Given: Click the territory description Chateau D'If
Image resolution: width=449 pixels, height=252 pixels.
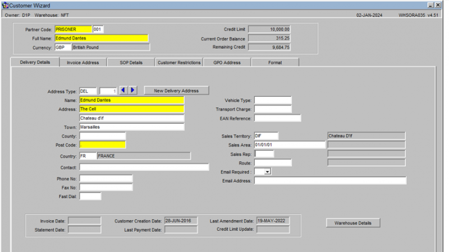Looking at the screenshot, I should click(x=366, y=136).
